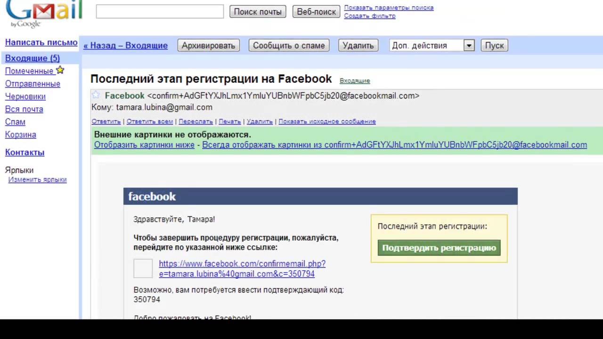Click the star icon next to Помеченные
This screenshot has height=339, width=603.
(60, 70)
